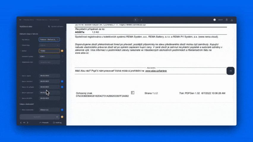Go to next document with the right chevron
This screenshot has width=253, height=142.
click(x=28, y=122)
